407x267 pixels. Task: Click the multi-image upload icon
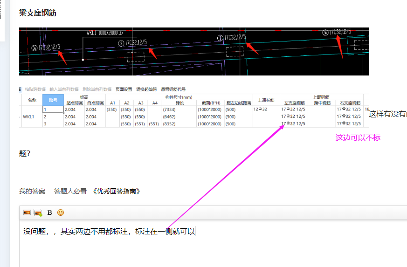click(x=38, y=213)
